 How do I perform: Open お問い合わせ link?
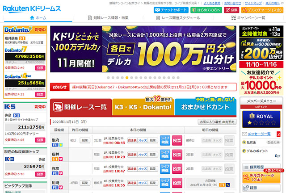[232, 3]
